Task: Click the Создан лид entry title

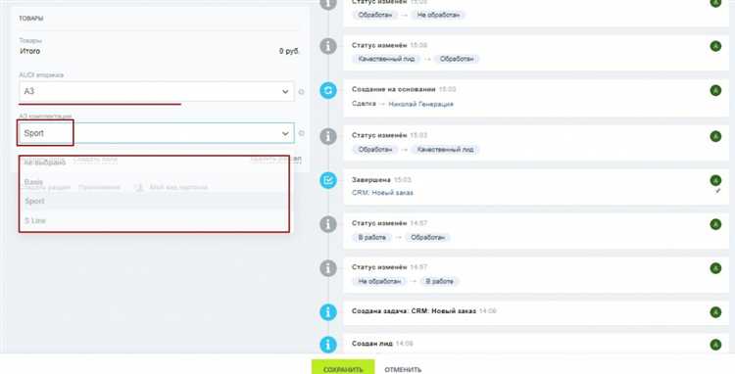Action: coord(372,344)
